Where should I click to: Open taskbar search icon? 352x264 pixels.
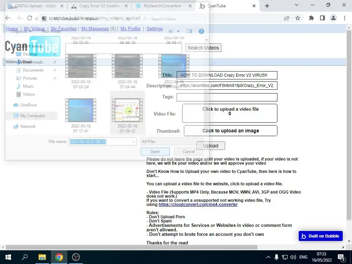click(x=25, y=257)
